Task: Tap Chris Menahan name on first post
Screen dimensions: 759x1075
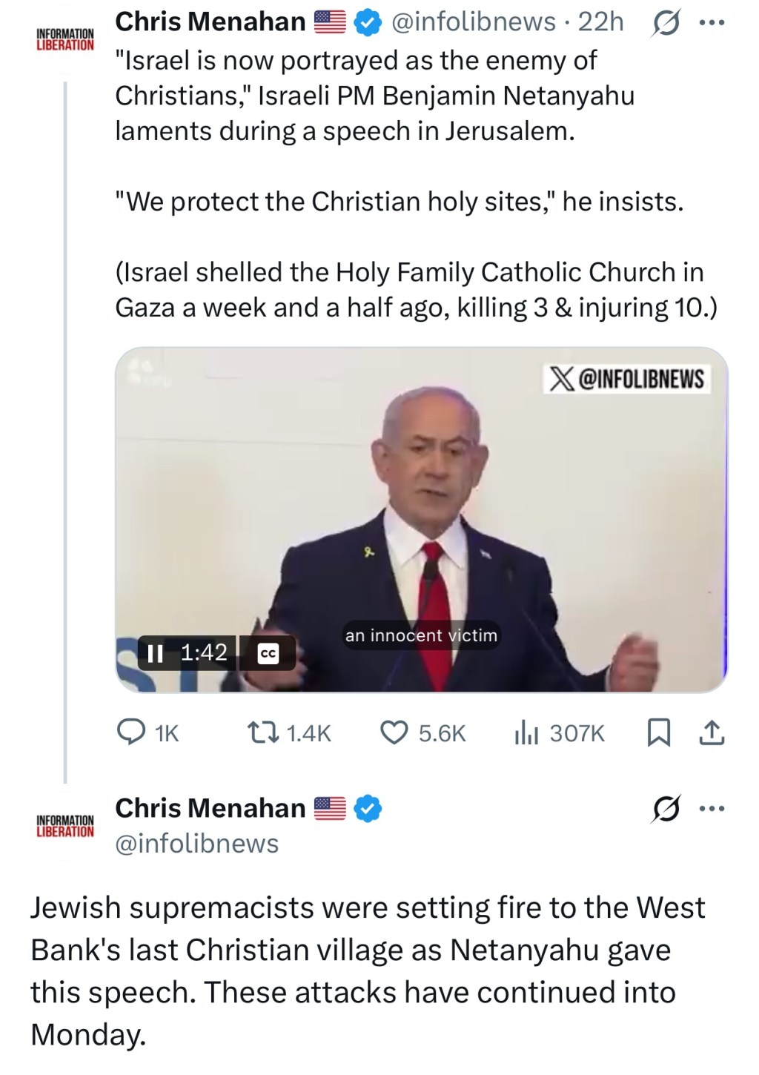Action: (211, 22)
